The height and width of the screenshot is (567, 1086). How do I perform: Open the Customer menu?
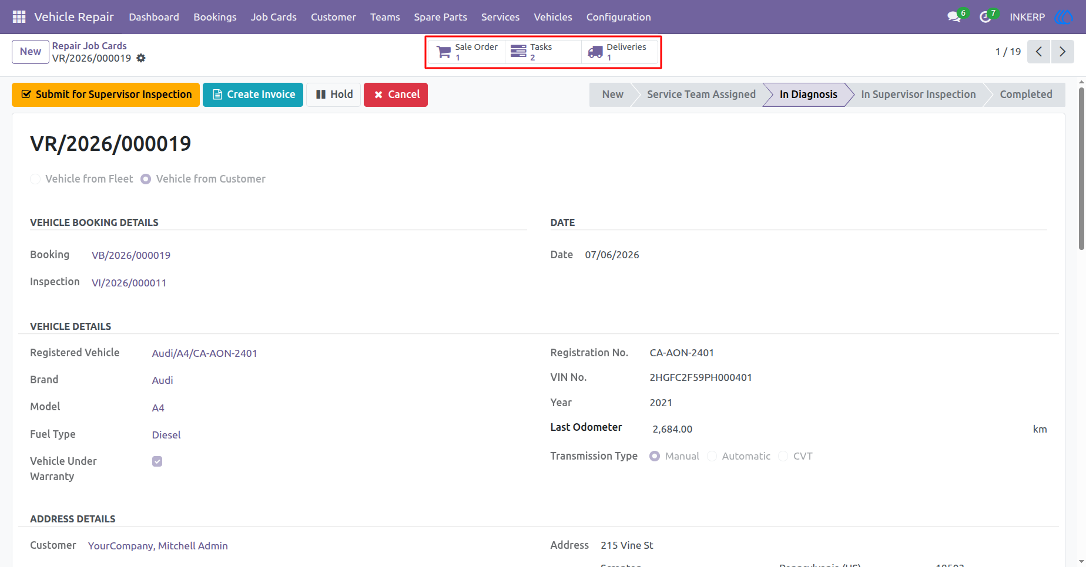tap(333, 17)
